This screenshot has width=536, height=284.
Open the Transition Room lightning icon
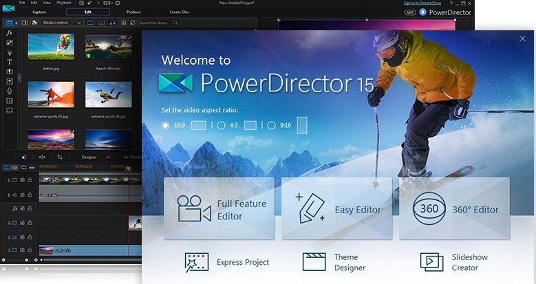coord(10,72)
